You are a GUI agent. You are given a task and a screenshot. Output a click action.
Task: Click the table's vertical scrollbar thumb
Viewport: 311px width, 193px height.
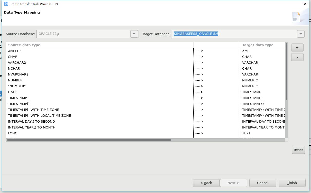coord(287,71)
